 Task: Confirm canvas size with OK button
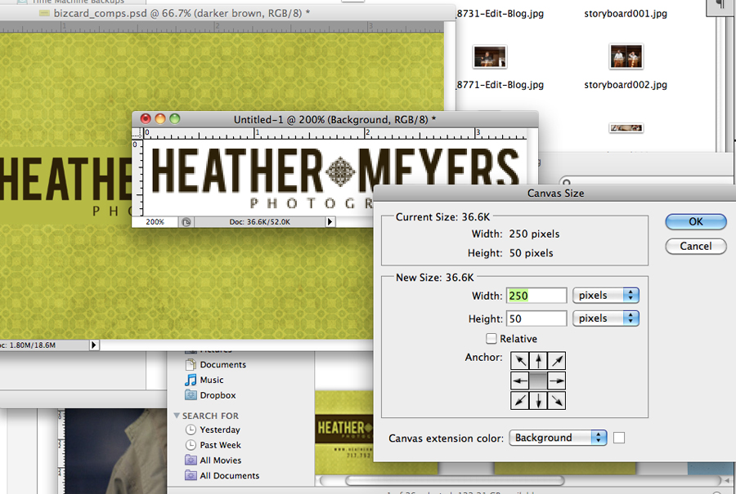point(696,222)
